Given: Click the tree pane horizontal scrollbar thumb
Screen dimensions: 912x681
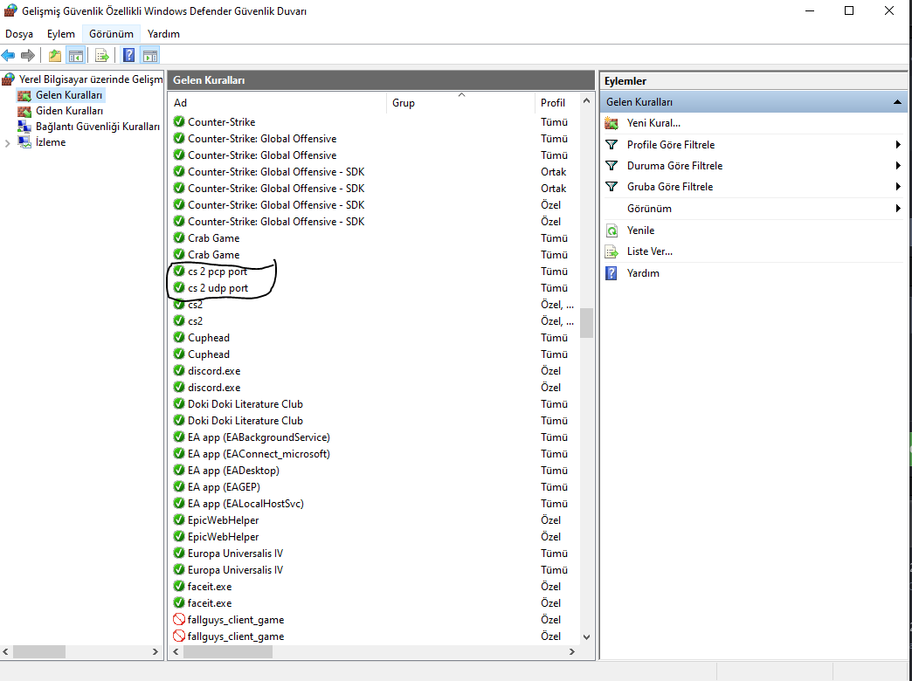Looking at the screenshot, I should click(39, 652).
